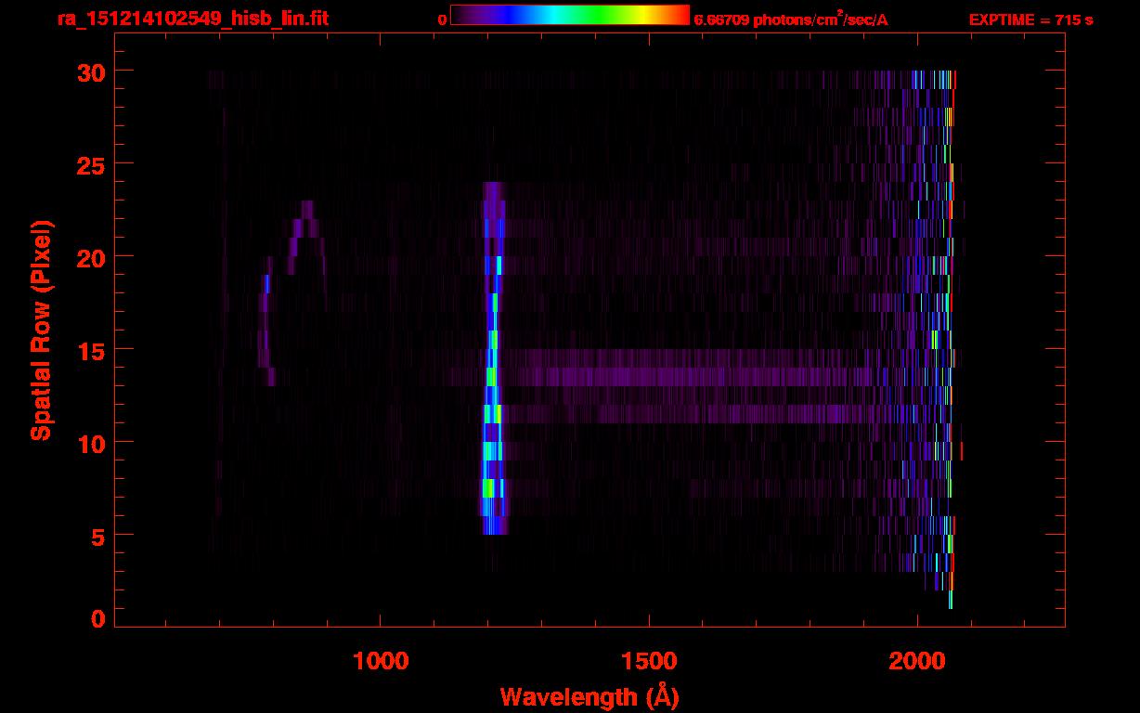Select the 'Spatial Row (Pixel)' axis label
This screenshot has width=1140, height=713.
[x=41, y=330]
